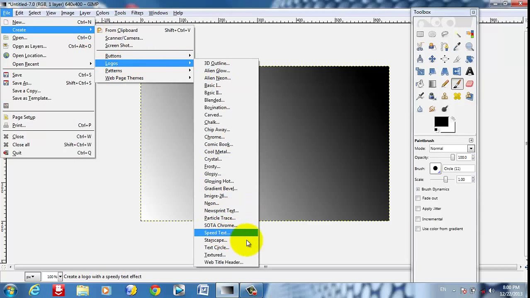The height and width of the screenshot is (298, 530).
Task: Click the black foreground color swatch
Action: [441, 122]
